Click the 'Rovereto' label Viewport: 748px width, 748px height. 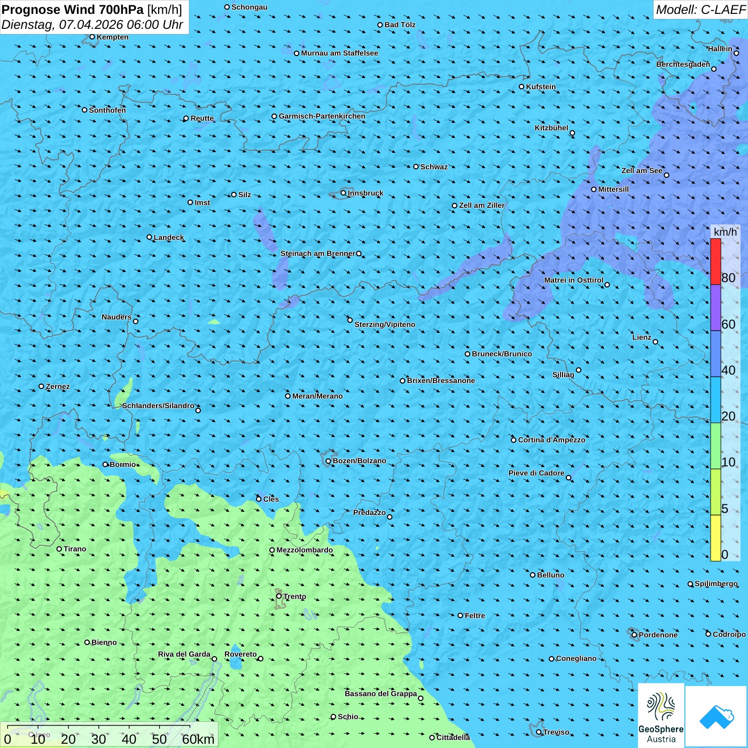pos(240,654)
